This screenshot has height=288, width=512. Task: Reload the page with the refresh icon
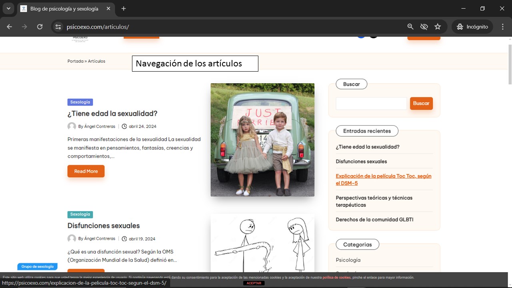tap(40, 27)
